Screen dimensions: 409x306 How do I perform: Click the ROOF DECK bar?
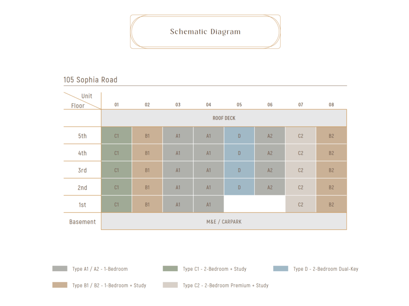coord(224,118)
